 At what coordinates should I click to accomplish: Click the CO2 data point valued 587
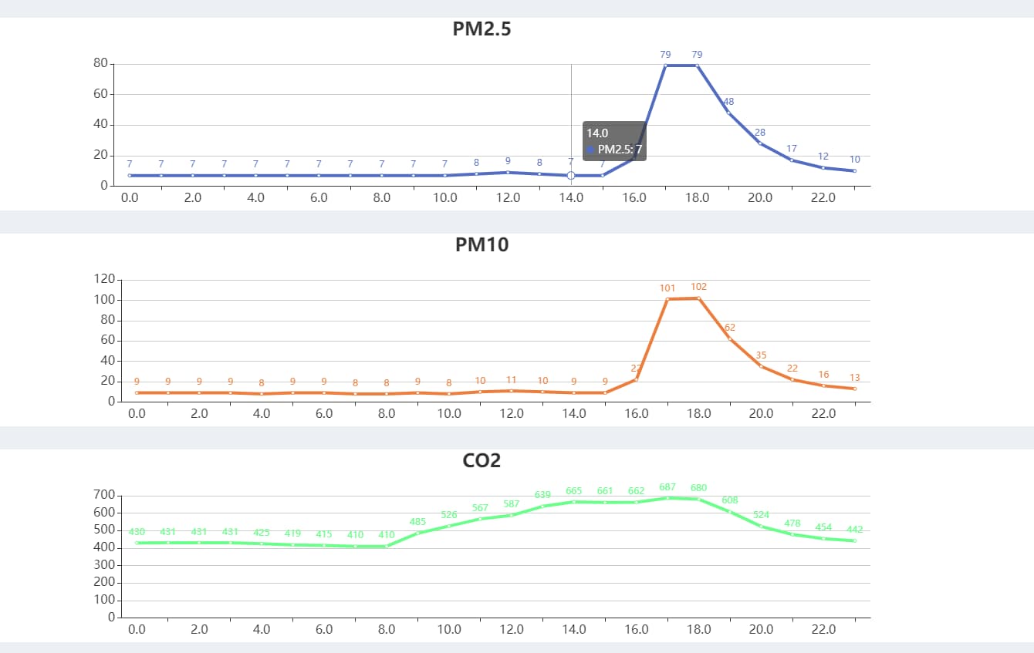click(x=512, y=516)
